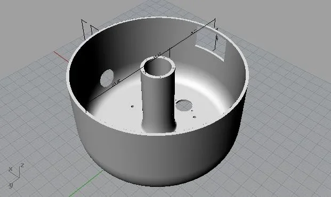The height and width of the screenshot is (197, 331).
Task: Click the small hole below the large floor hole
Action: [x=195, y=117]
